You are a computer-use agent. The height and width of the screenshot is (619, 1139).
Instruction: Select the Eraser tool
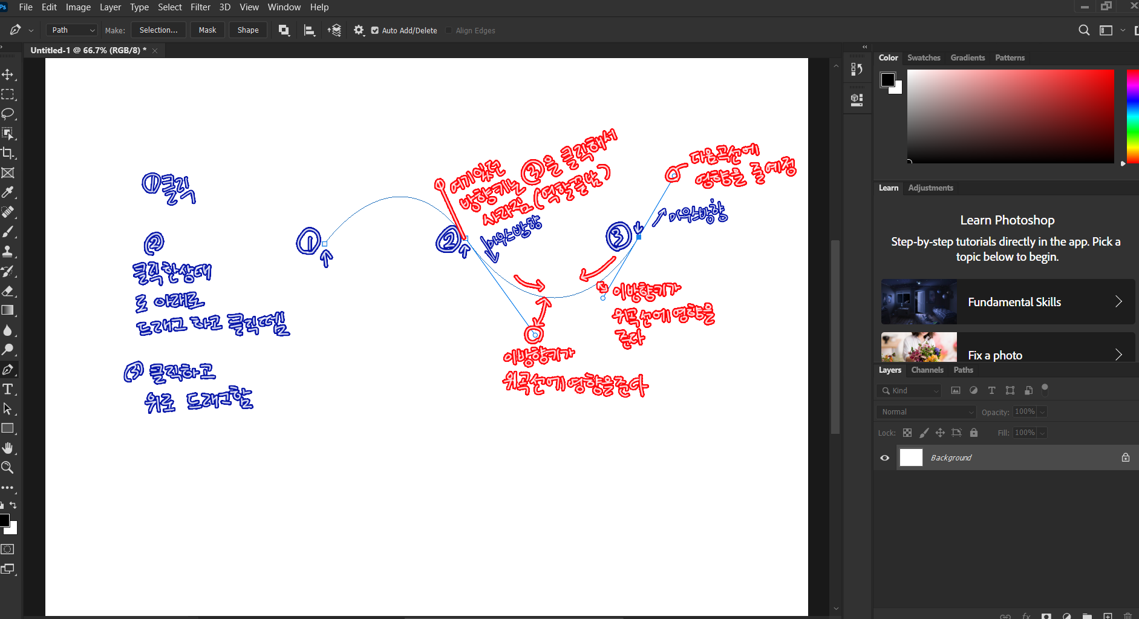[x=8, y=291]
